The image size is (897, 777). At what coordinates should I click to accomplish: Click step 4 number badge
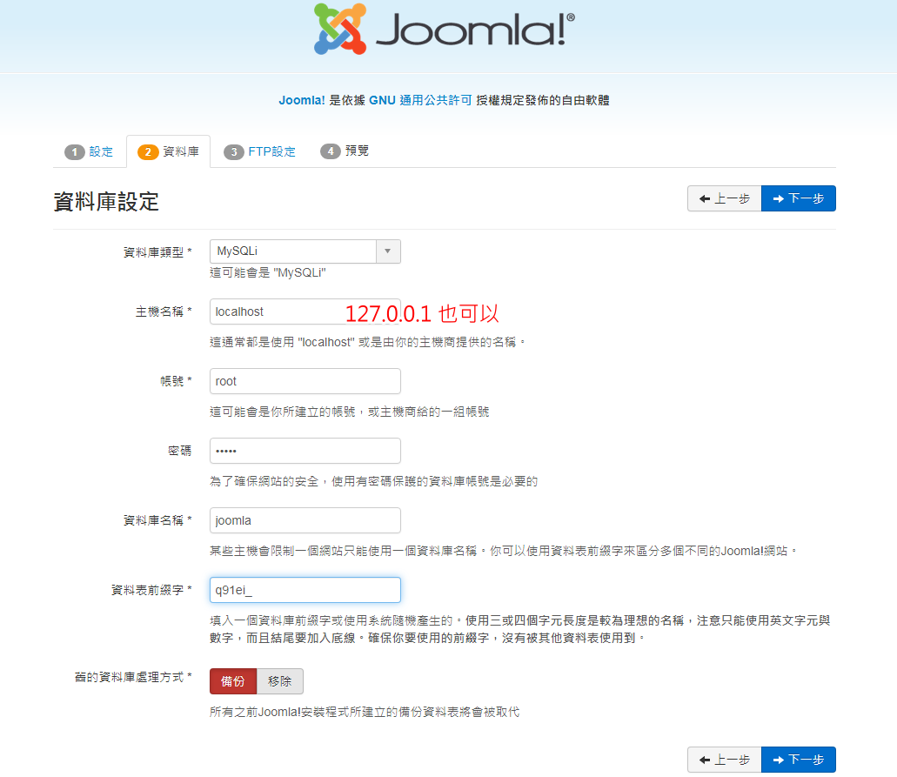(330, 151)
